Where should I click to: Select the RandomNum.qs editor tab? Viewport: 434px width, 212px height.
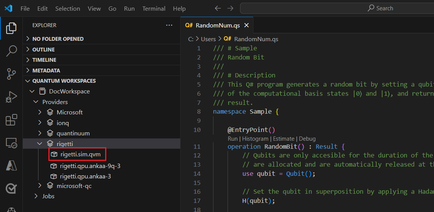click(x=217, y=26)
